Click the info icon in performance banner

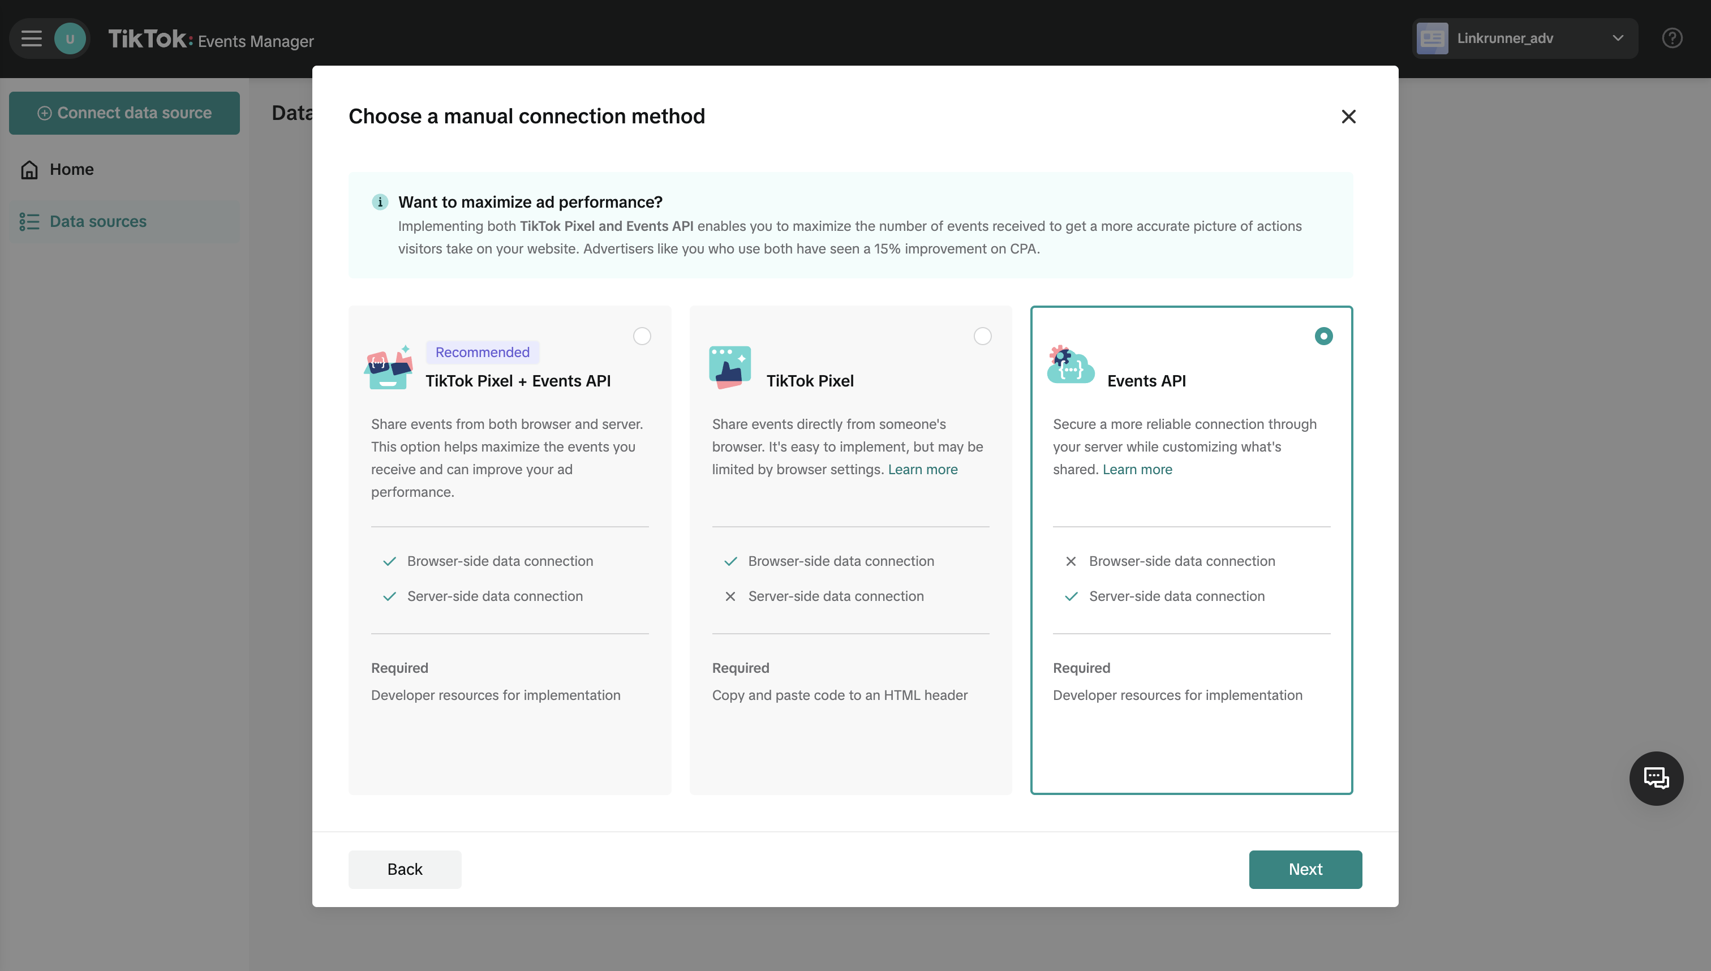[x=380, y=201]
